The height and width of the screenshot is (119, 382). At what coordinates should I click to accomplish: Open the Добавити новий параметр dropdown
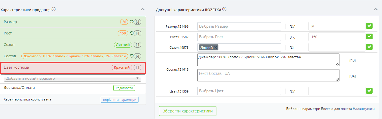(x=73, y=78)
